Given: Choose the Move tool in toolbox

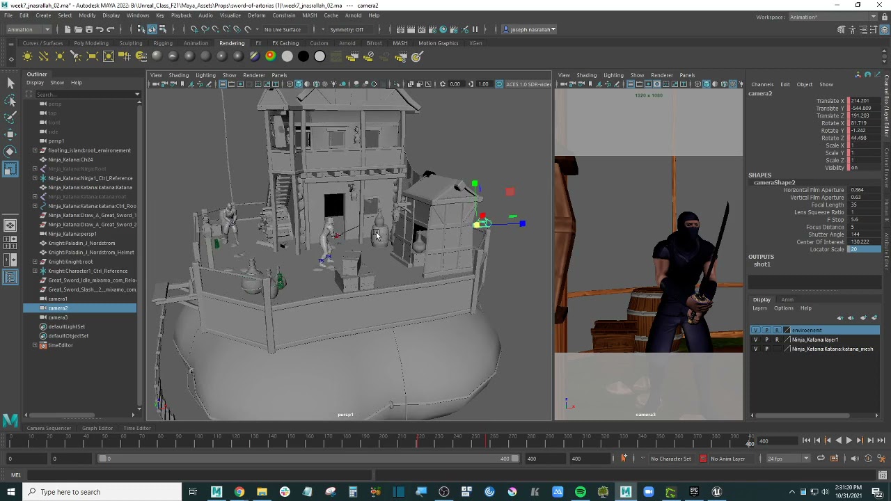Looking at the screenshot, I should click(x=10, y=134).
